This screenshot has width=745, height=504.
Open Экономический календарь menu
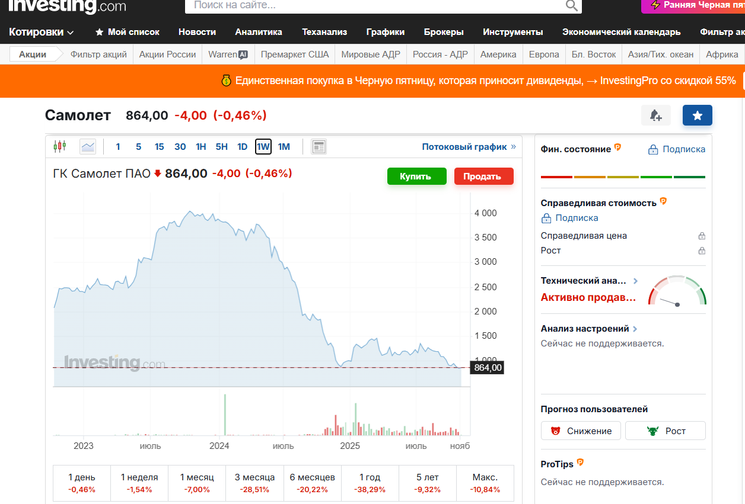pyautogui.click(x=622, y=32)
